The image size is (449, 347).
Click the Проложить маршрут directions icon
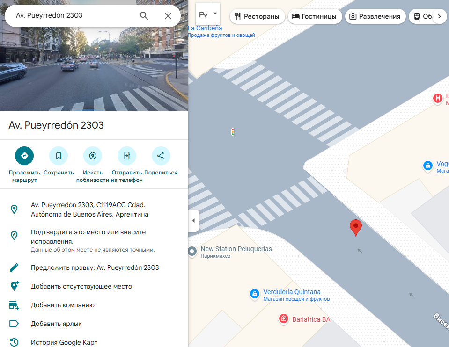[x=24, y=156]
